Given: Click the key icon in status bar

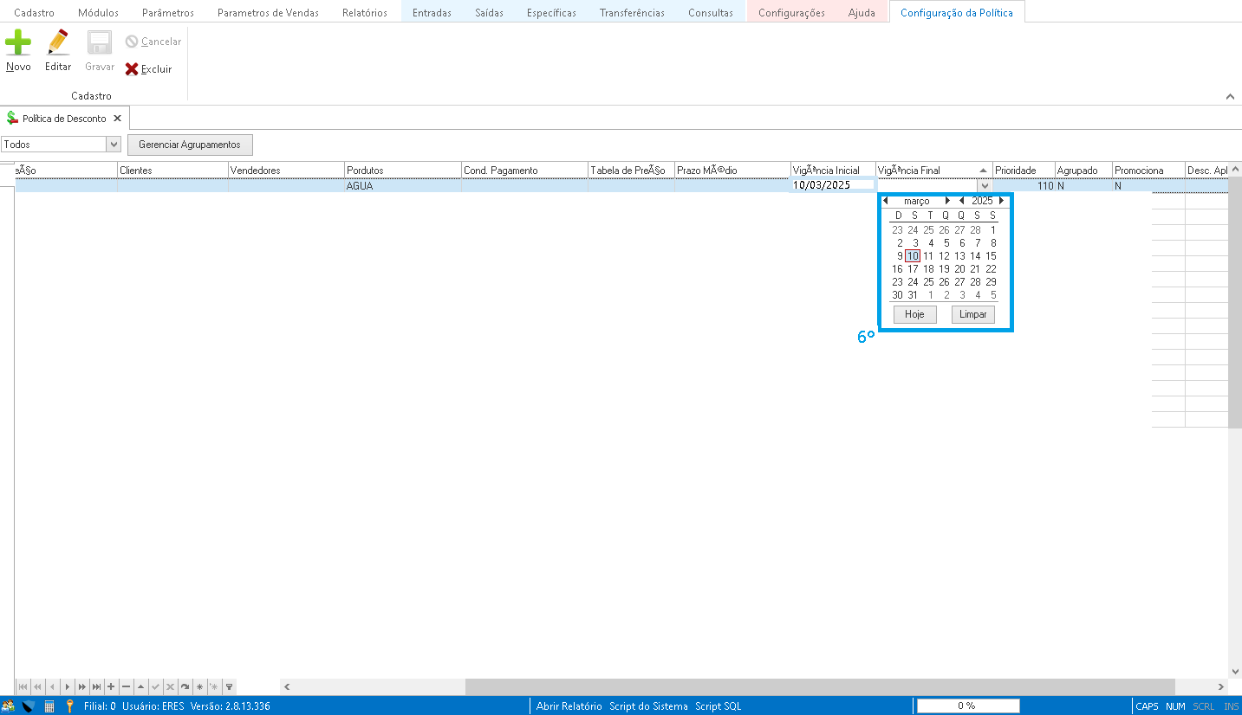Looking at the screenshot, I should pos(70,705).
